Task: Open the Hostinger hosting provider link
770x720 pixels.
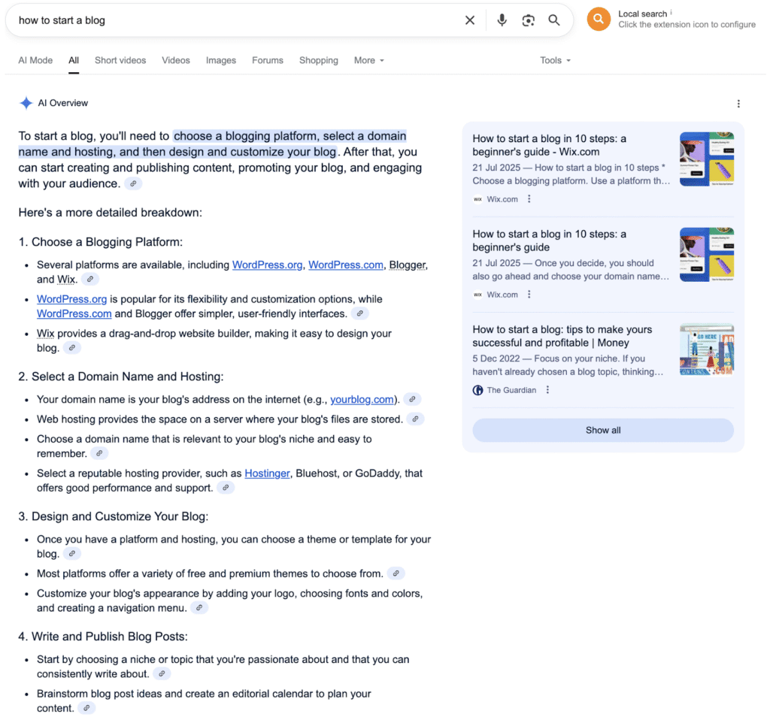Action: tap(267, 473)
